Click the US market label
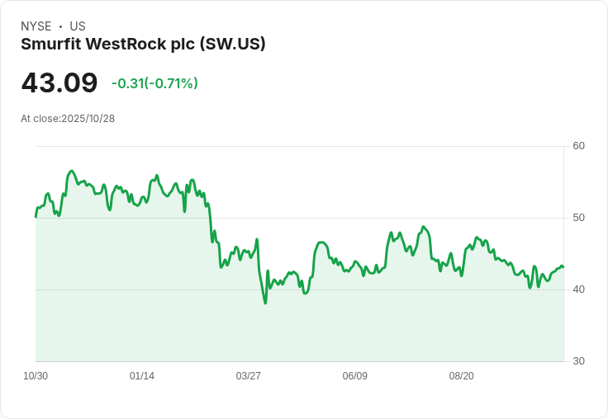Viewport: 608px width, 419px height. tap(78, 26)
